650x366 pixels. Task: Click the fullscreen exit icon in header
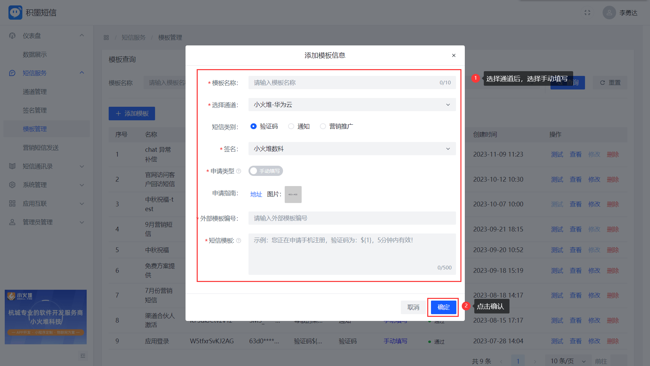[587, 13]
